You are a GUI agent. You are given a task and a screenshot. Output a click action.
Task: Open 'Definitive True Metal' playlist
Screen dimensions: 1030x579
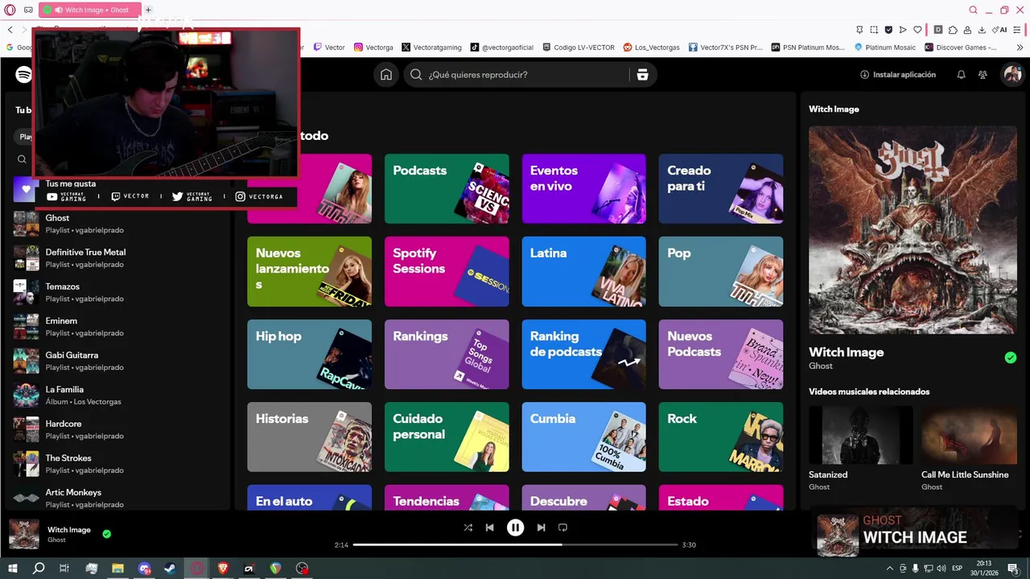click(x=117, y=258)
